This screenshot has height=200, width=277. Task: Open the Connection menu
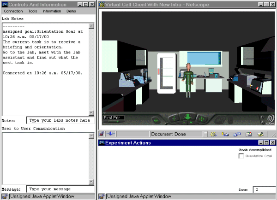(13, 11)
